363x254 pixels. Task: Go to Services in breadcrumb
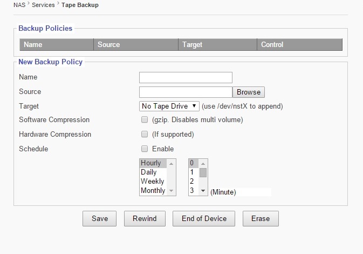43,5
